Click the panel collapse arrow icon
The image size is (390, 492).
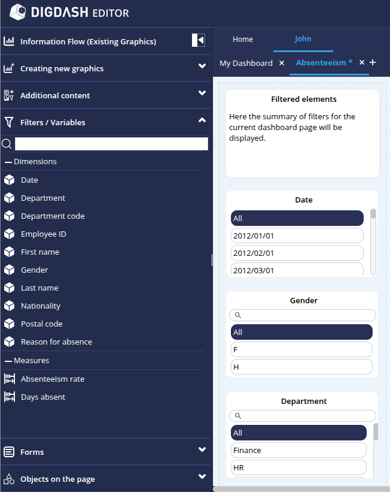point(198,40)
